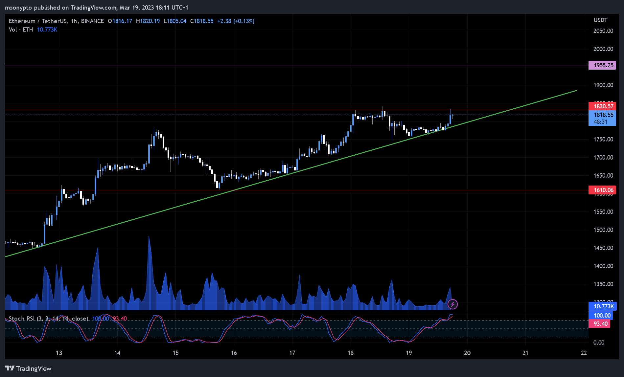
Task: Click the 1350.00 price axis label
Action: point(603,284)
